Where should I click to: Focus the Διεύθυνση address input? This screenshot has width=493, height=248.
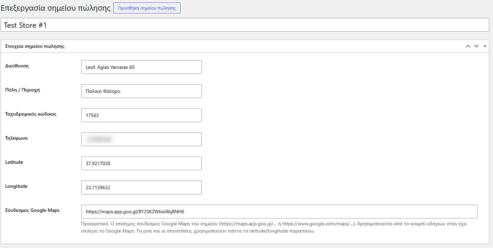tap(141, 67)
